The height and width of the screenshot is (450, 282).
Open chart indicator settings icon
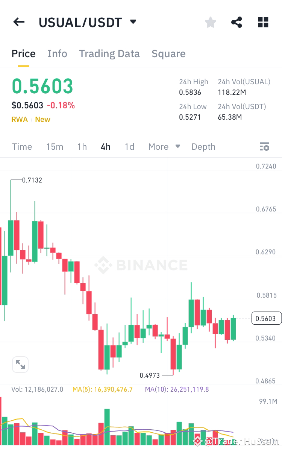pyautogui.click(x=265, y=146)
